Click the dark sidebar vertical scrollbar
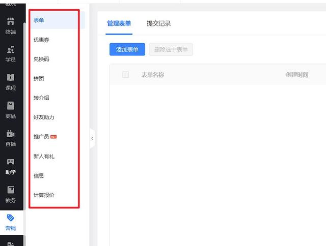The image size is (326, 246). tap(24, 116)
